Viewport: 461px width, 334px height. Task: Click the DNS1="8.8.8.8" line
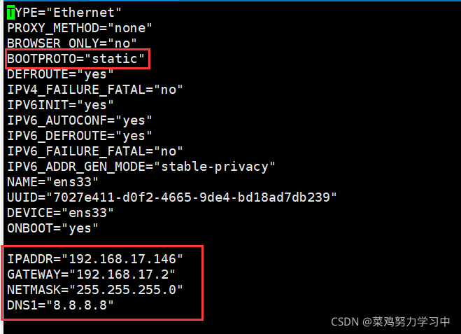60,305
